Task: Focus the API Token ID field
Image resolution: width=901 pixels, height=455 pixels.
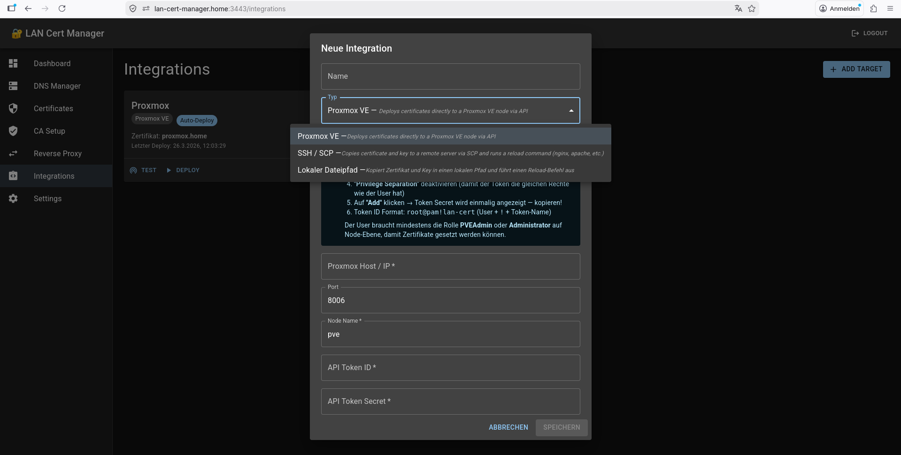Action: [x=451, y=368]
